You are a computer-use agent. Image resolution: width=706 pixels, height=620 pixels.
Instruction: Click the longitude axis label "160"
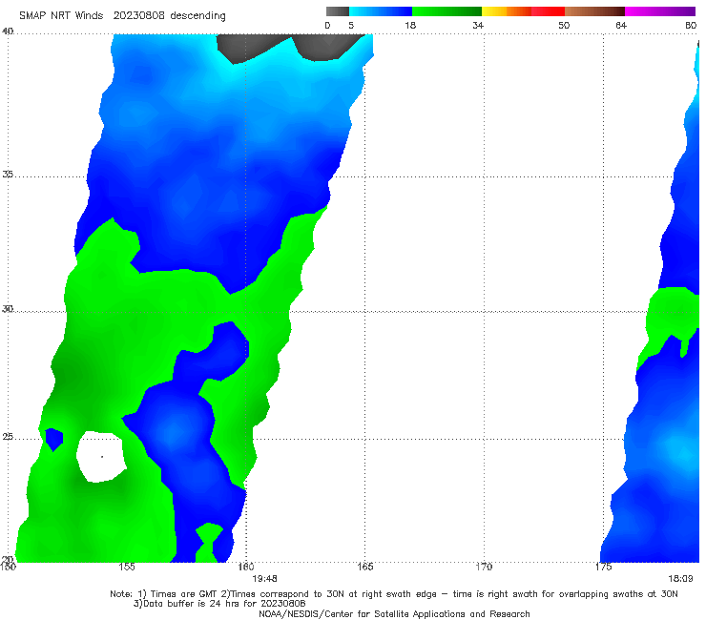[246, 567]
